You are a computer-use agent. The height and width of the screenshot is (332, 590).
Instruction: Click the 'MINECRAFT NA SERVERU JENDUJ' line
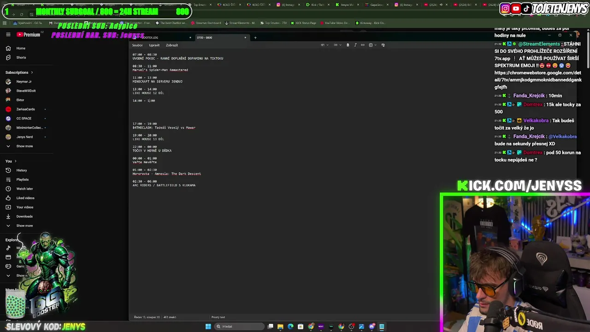coord(157,82)
